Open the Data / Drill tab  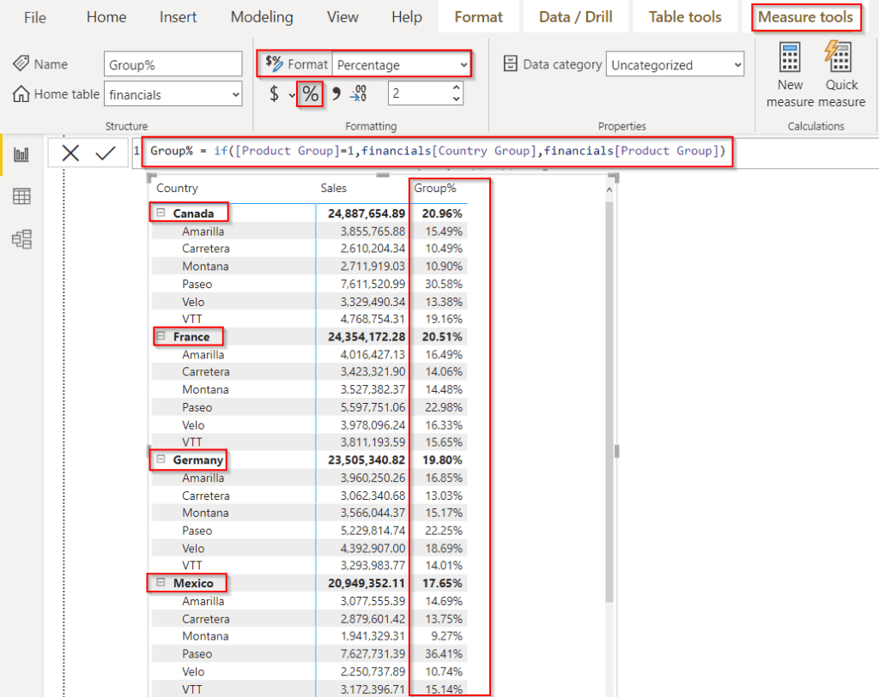(x=575, y=17)
